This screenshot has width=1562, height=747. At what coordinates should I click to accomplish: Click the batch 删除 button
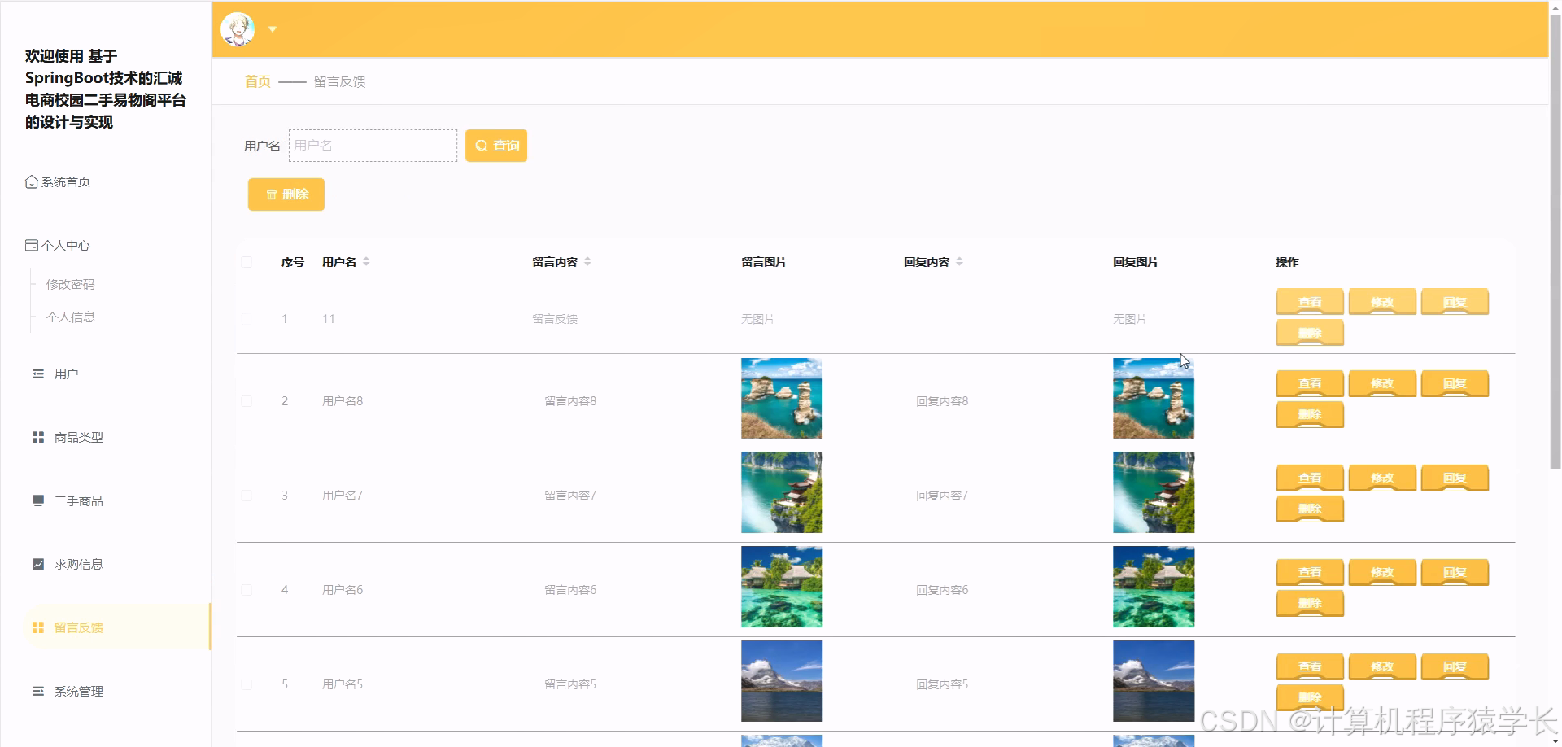(286, 194)
